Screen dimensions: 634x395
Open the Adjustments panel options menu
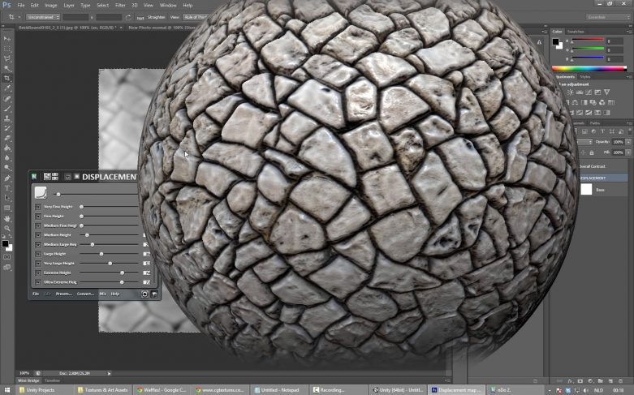629,77
